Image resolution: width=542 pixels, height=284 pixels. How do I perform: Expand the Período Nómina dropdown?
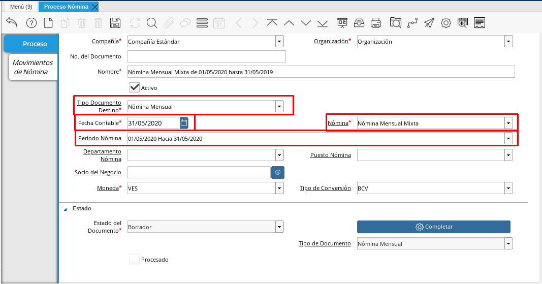(508, 138)
